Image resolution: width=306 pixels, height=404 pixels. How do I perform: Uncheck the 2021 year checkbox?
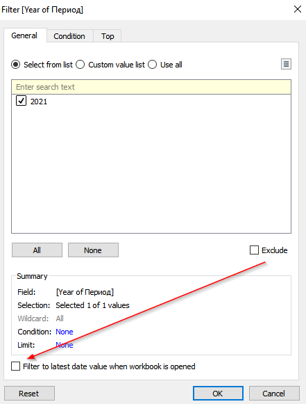click(21, 101)
